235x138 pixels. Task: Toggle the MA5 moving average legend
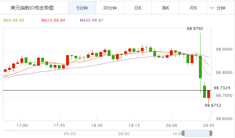(14, 20)
